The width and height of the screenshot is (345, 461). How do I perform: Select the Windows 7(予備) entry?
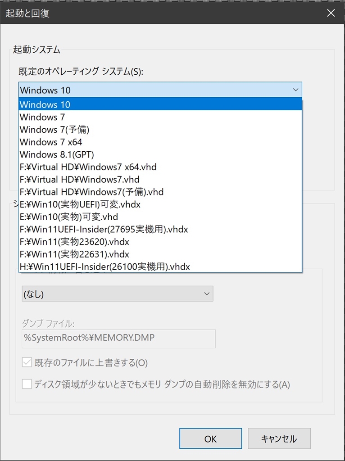[160, 129]
